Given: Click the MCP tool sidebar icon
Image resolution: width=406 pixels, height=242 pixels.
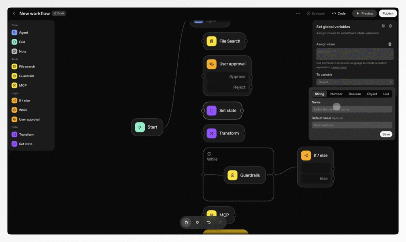Looking at the screenshot, I should tap(14, 85).
